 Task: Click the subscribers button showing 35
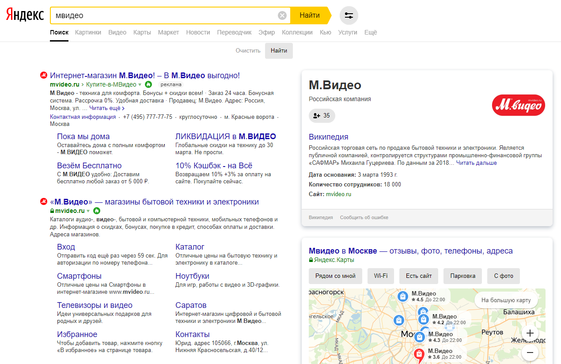(x=322, y=116)
